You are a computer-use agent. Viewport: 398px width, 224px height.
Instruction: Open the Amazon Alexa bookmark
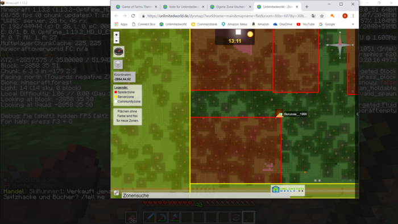coord(234,24)
